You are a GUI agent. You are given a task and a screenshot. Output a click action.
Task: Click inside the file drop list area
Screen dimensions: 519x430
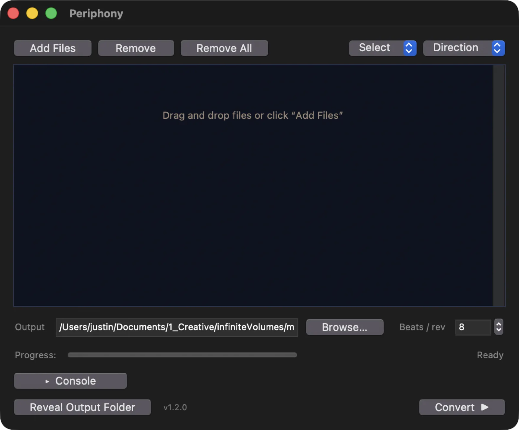(x=253, y=186)
